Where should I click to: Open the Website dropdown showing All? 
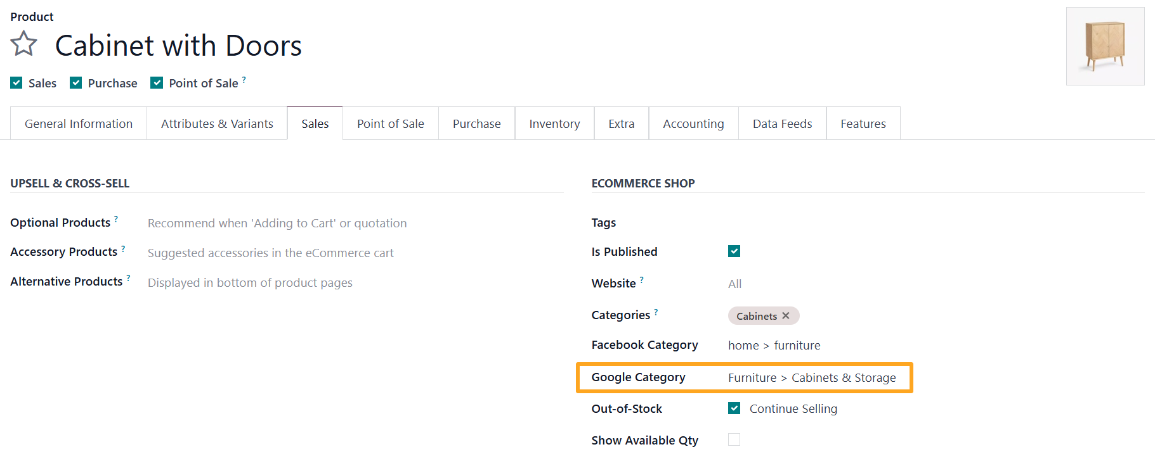coord(936,284)
